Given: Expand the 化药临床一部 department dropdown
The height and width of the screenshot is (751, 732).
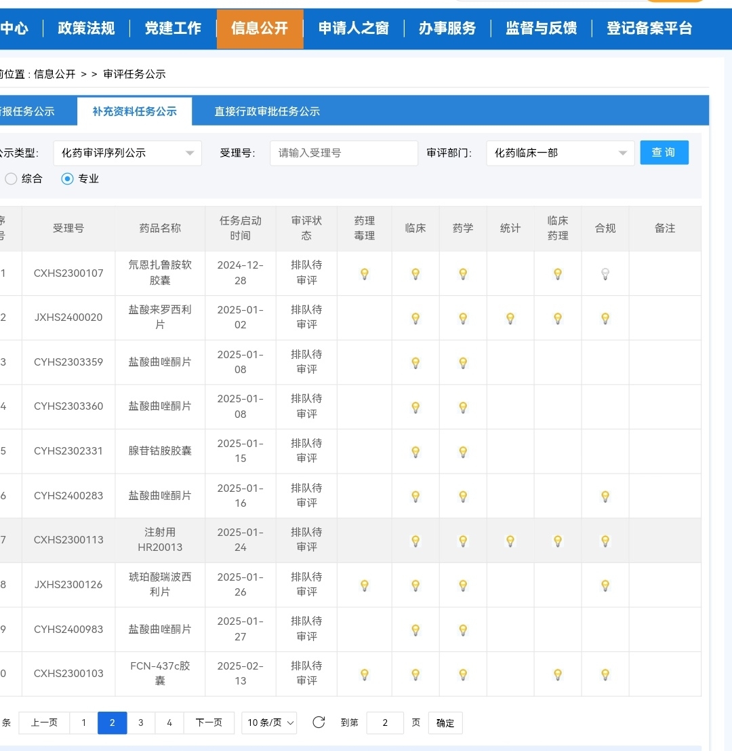Looking at the screenshot, I should pos(560,153).
